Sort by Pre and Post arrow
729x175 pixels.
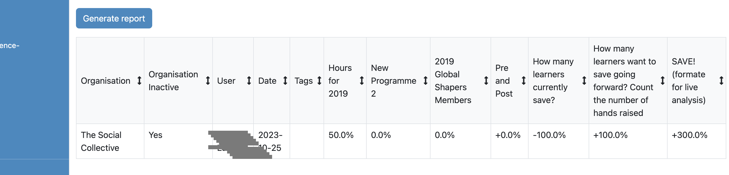523,81
